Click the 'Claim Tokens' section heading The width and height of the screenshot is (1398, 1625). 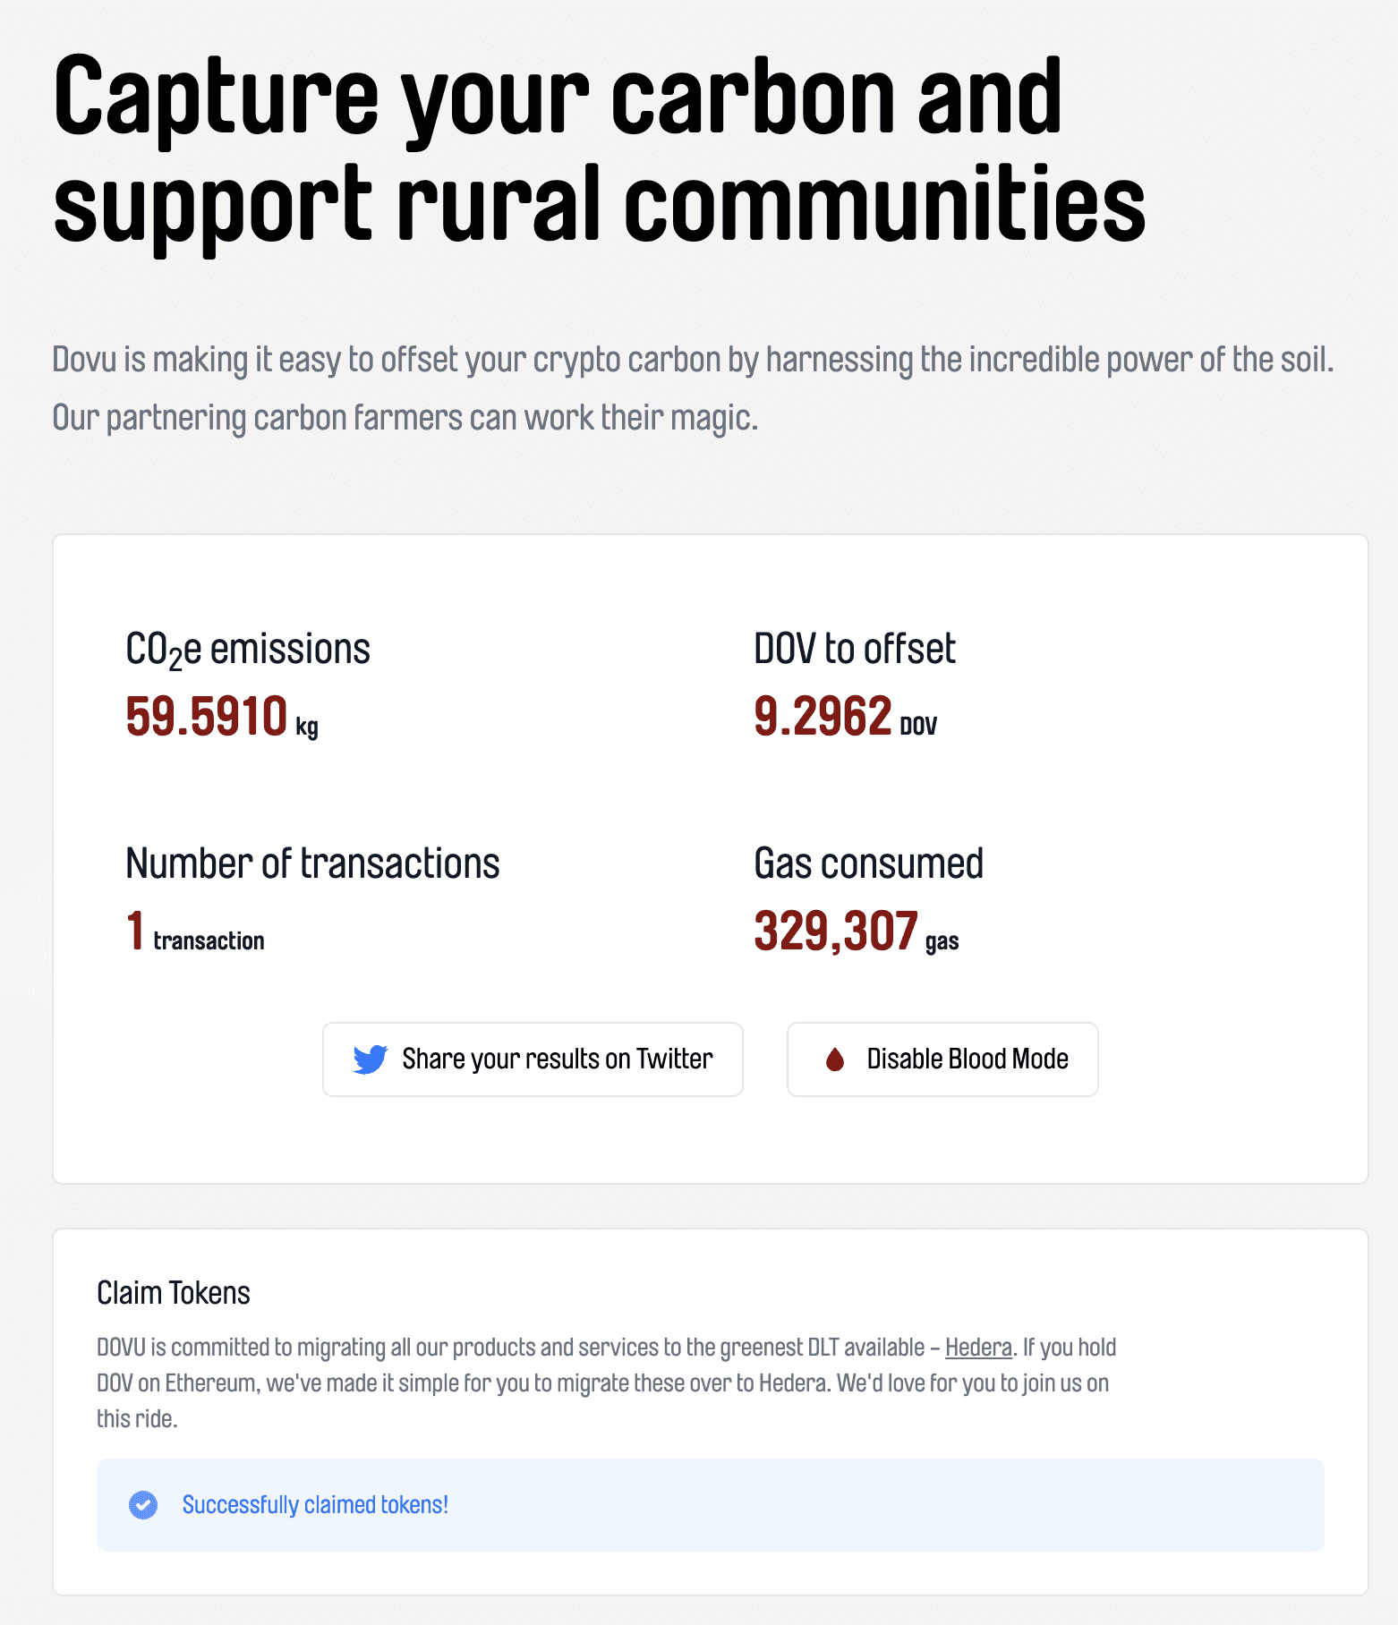(x=174, y=1294)
